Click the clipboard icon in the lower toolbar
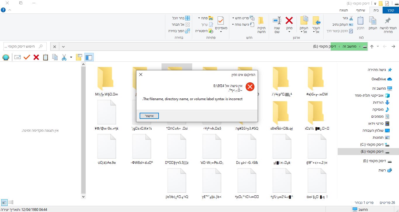The image size is (399, 212). [x=46, y=57]
